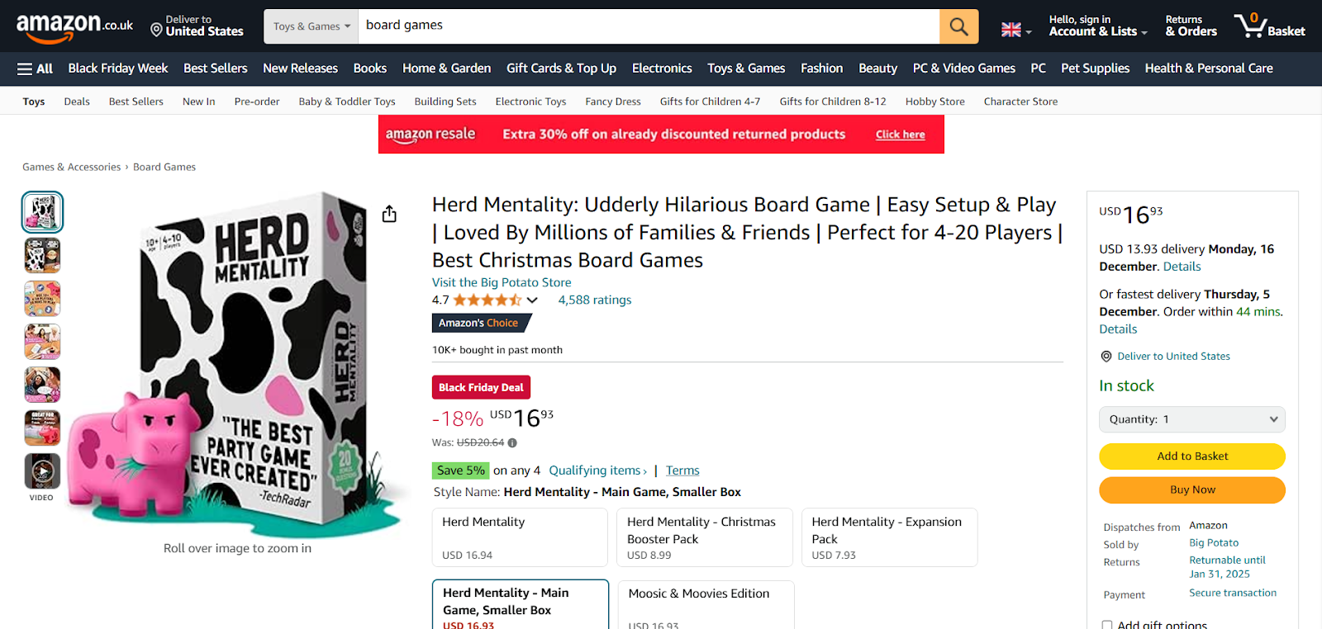The height and width of the screenshot is (629, 1322).
Task: Visit the Big Potato Store link
Action: pos(501,282)
